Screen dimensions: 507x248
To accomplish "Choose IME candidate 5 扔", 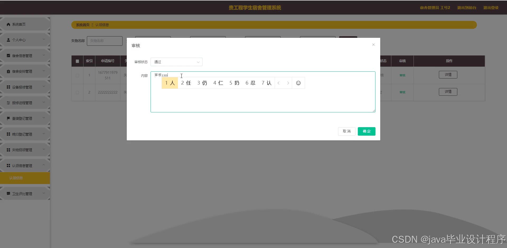I will tap(234, 83).
